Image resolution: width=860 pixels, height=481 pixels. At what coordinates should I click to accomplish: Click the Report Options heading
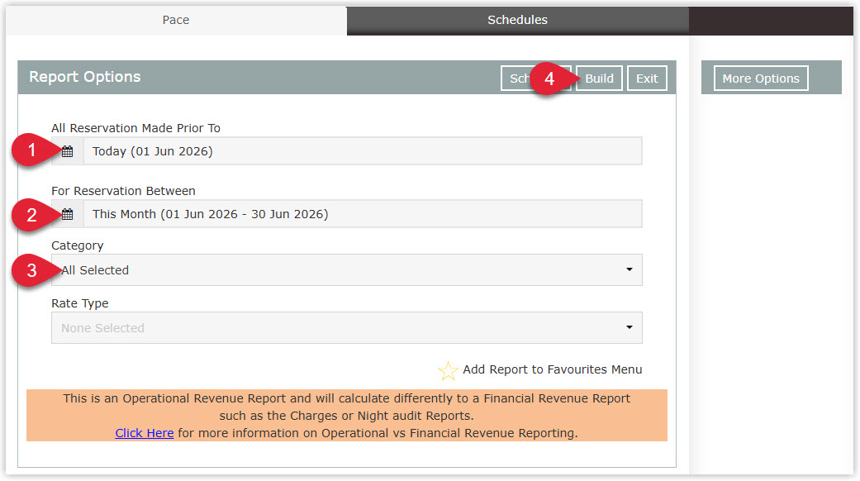[85, 77]
